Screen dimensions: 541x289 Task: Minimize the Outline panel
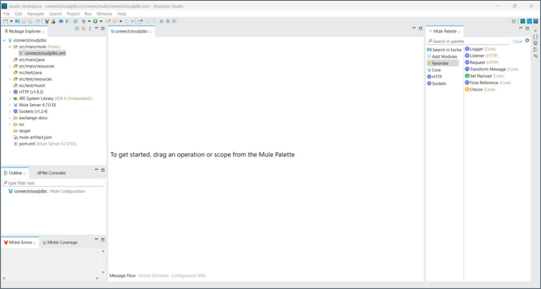point(97,170)
